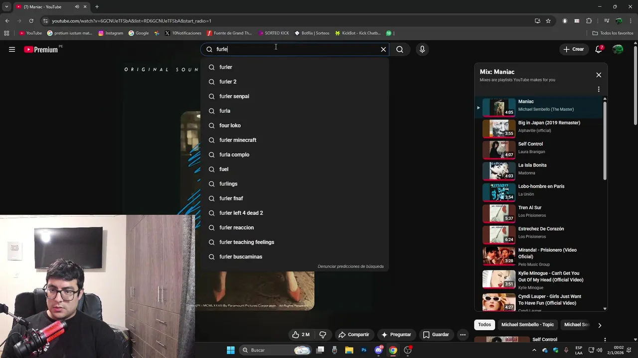This screenshot has width=638, height=358.
Task: Choose suggestion "furler"
Action: coord(295,67)
